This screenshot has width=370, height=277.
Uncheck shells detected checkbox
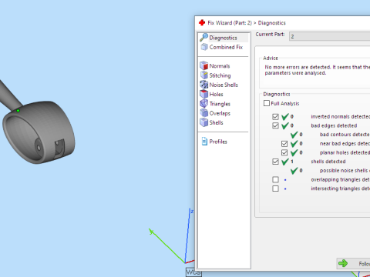tap(275, 162)
